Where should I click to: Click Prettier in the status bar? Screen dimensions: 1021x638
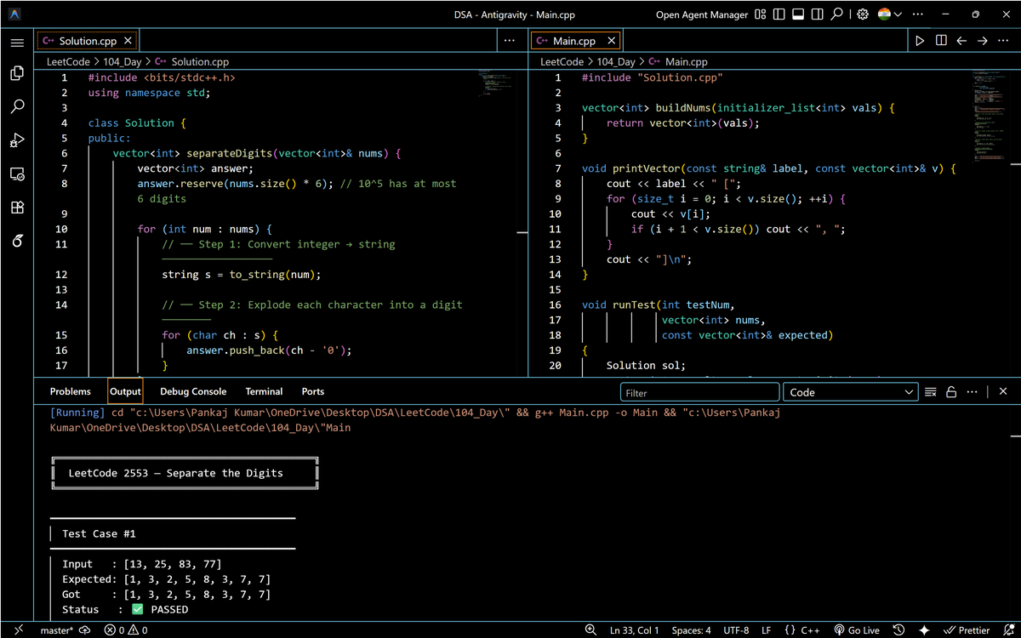967,630
